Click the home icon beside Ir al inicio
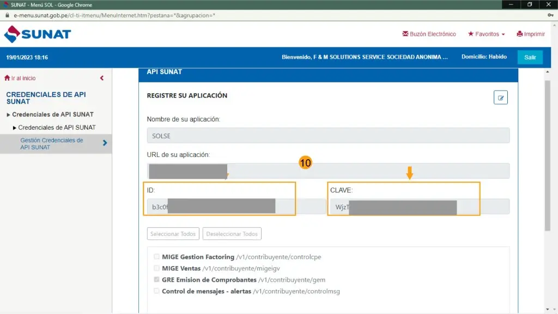 tap(7, 77)
